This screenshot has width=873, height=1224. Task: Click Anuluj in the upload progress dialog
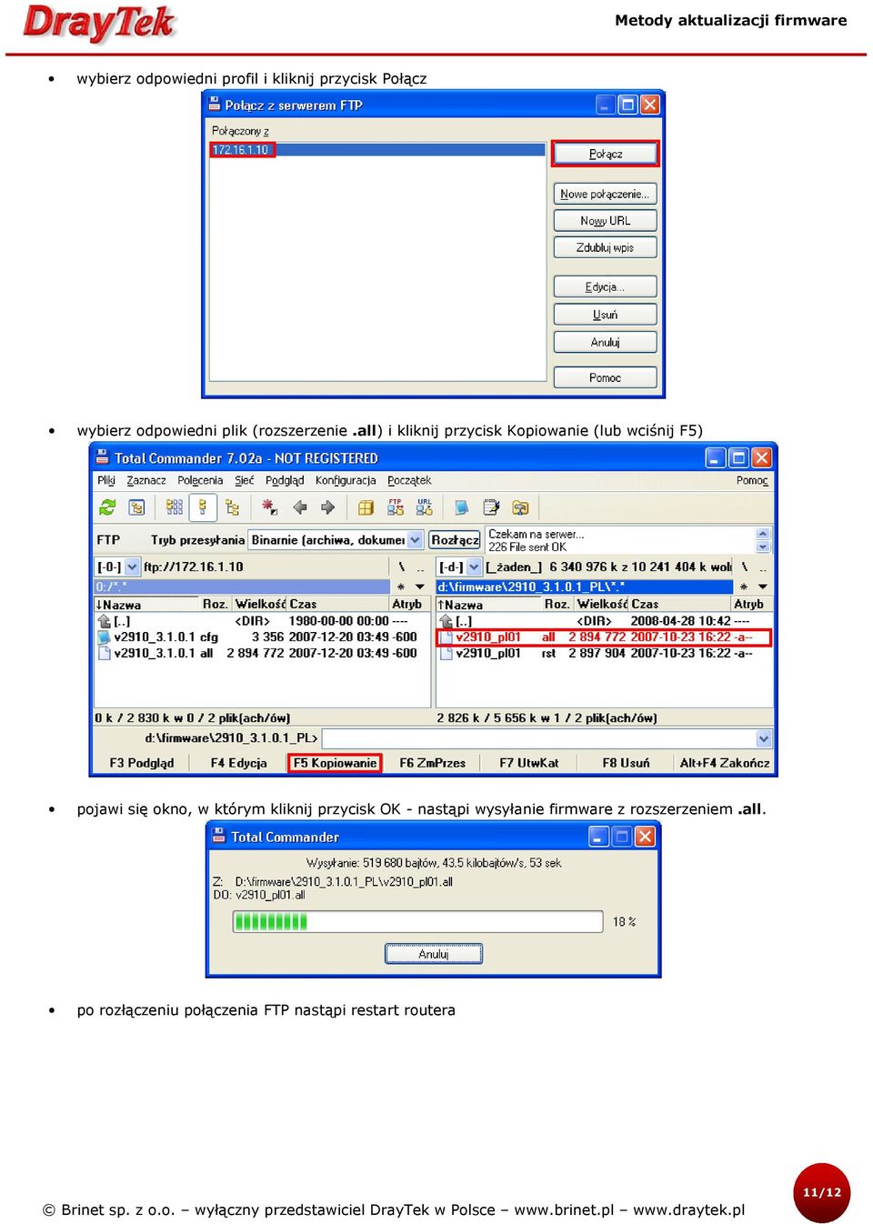[x=434, y=954]
